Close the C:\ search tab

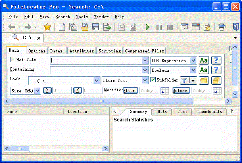39,38
